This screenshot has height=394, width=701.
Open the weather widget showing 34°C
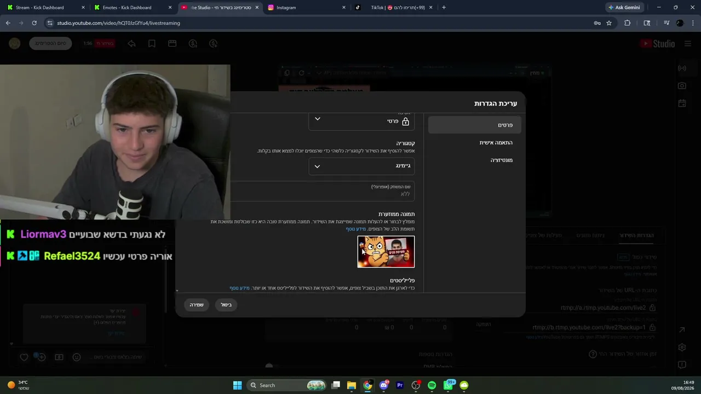18,385
